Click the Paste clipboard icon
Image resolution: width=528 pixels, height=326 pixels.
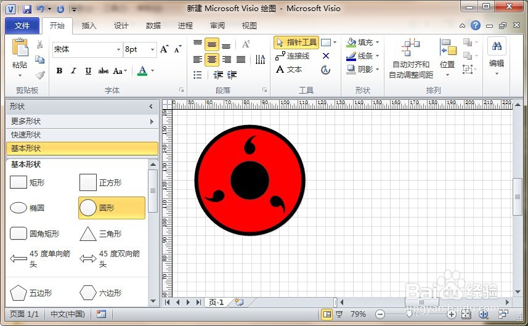(x=20, y=47)
